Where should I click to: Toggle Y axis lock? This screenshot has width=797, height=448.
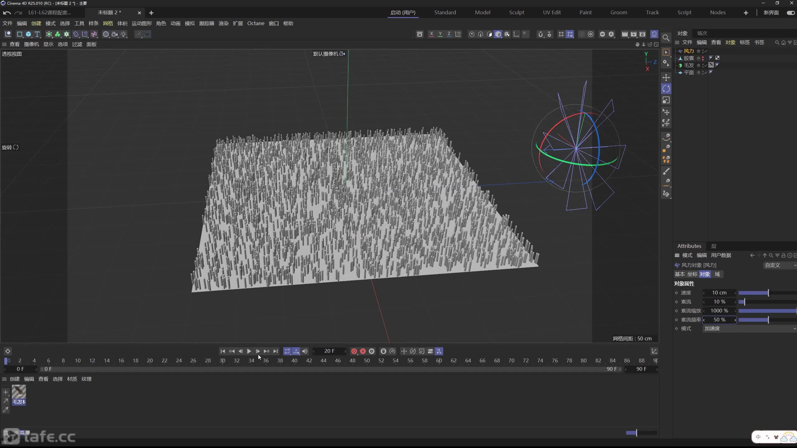tap(440, 34)
